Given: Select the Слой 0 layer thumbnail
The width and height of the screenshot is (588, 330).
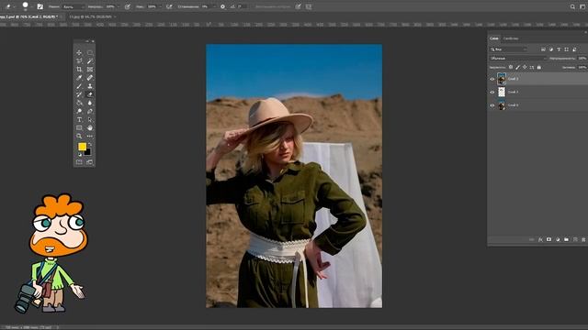Looking at the screenshot, I should [x=502, y=105].
